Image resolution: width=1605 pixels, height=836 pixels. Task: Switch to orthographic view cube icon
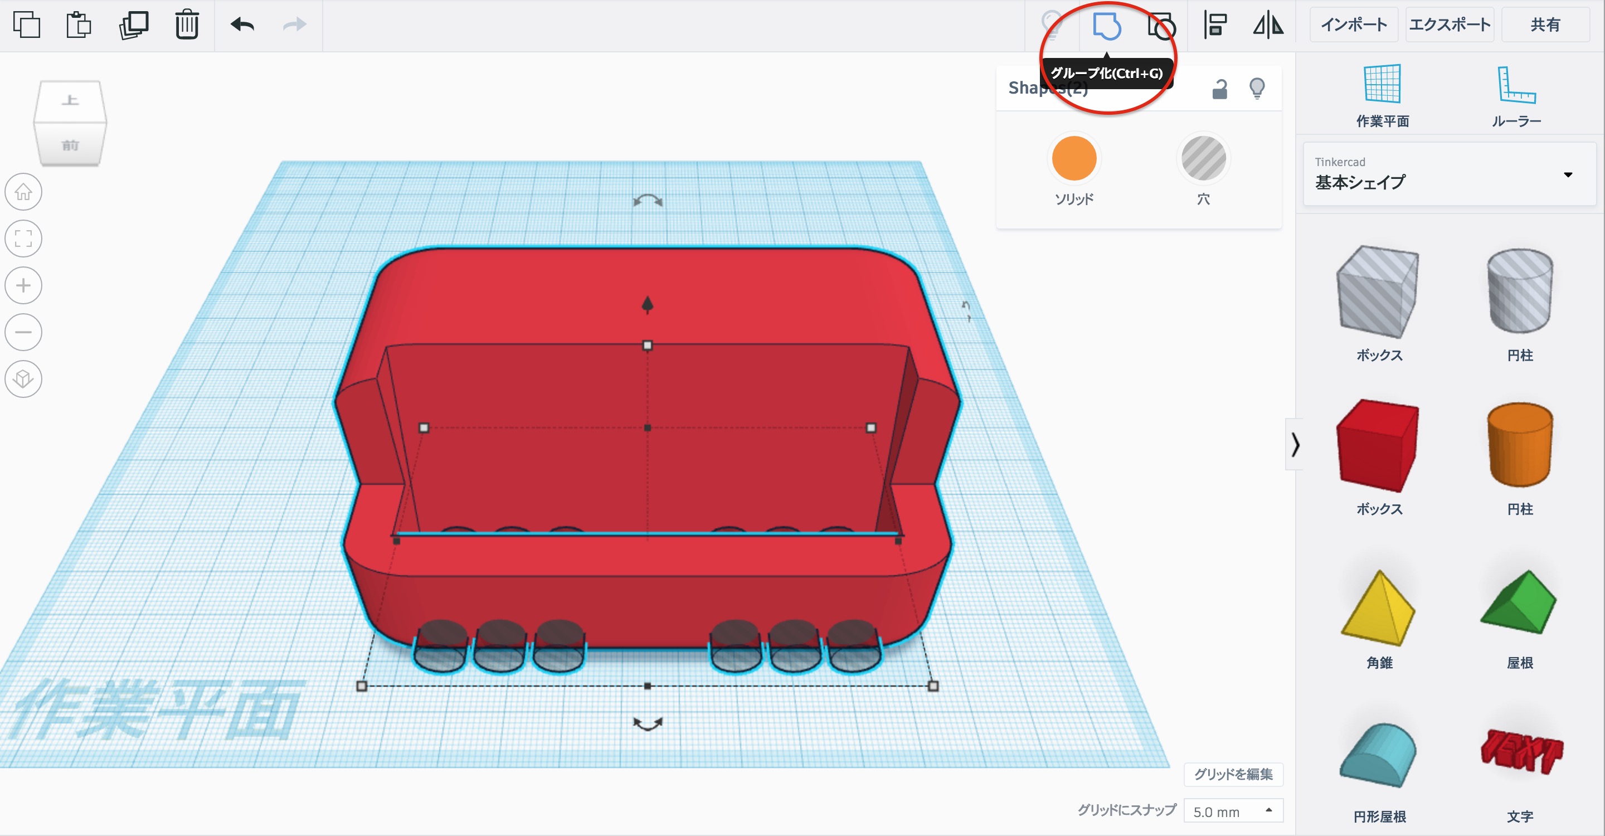[x=23, y=379]
